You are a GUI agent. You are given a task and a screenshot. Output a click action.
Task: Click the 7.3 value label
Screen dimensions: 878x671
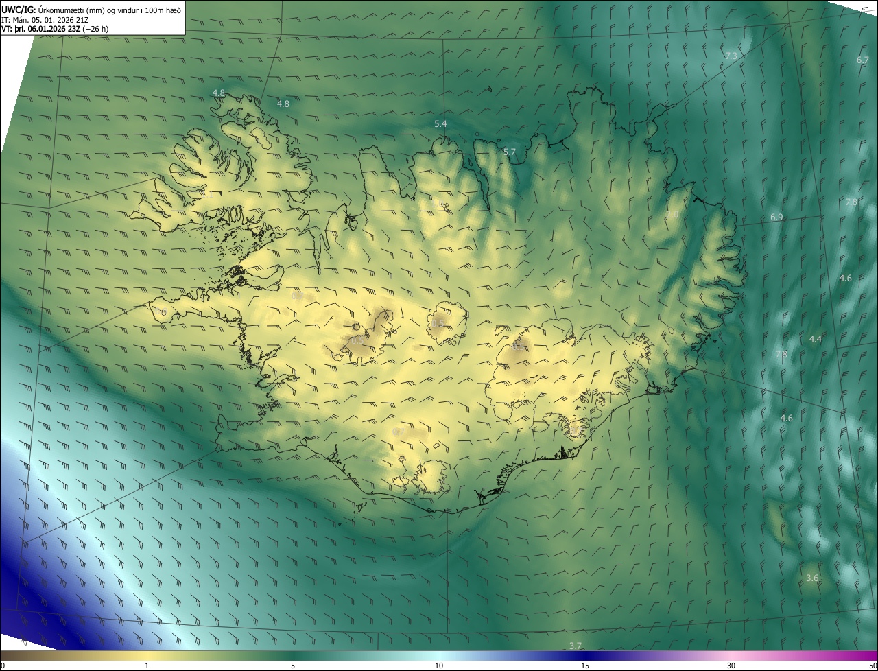(x=731, y=56)
